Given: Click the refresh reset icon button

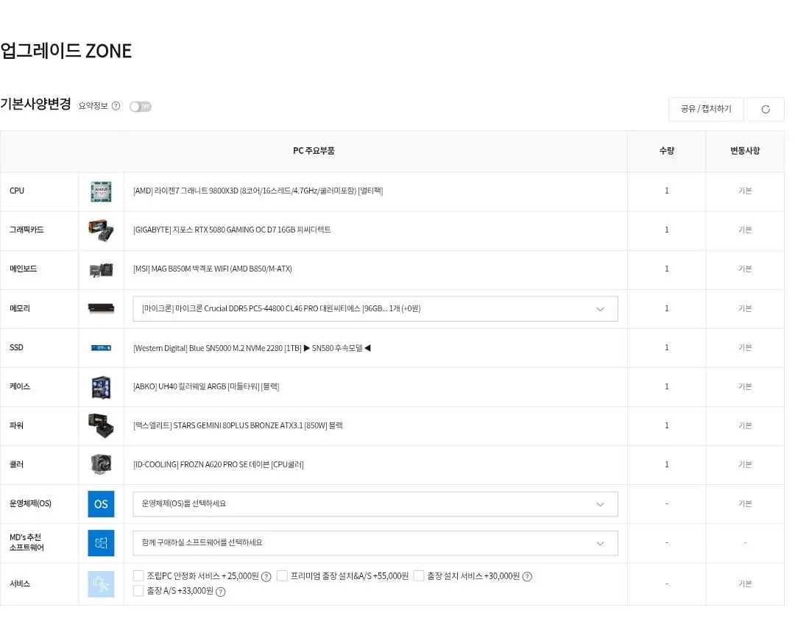Looking at the screenshot, I should 766,109.
